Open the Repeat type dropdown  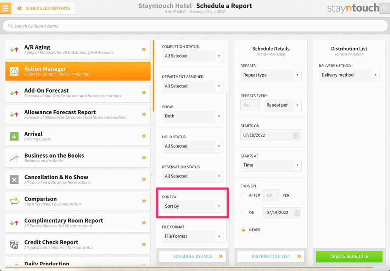click(x=271, y=75)
